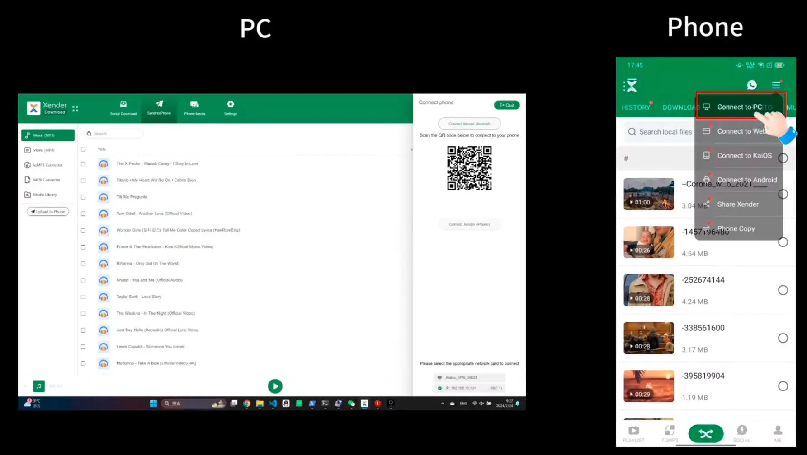Check the Titi Me Pregunto song
This screenshot has height=455, width=807.
pos(83,197)
